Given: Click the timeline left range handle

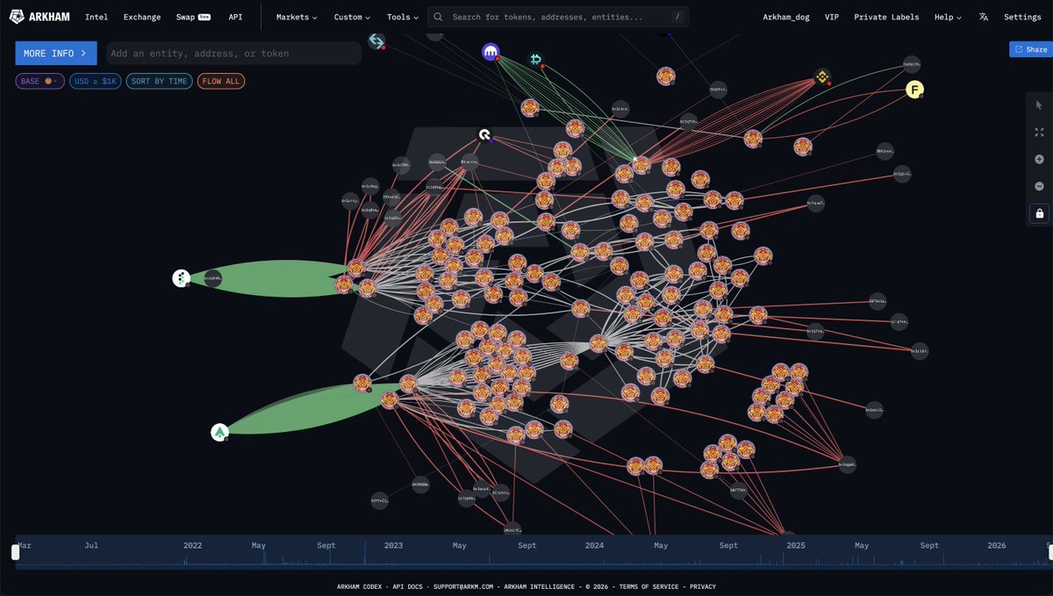Looking at the screenshot, I should click(15, 551).
